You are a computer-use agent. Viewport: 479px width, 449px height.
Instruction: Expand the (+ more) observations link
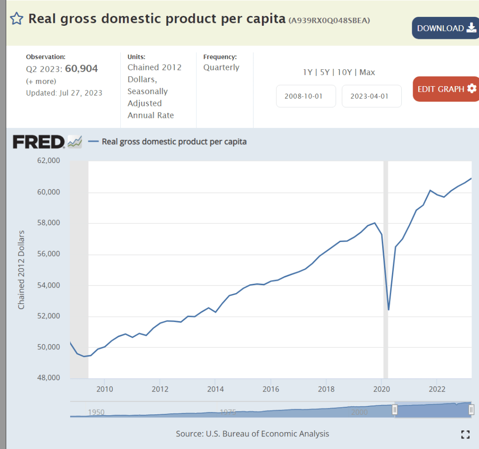[41, 81]
